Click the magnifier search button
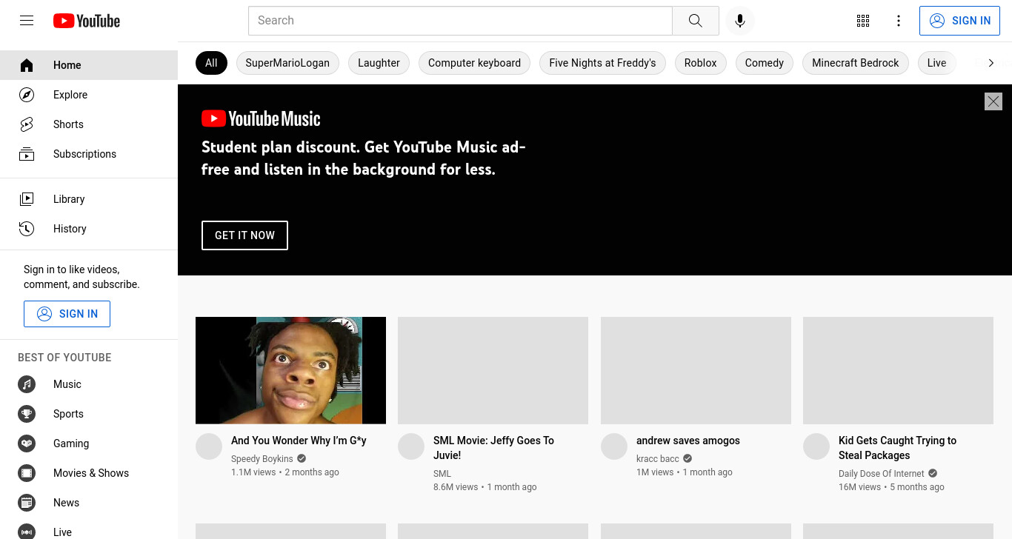Viewport: 1012px width, 539px height. click(x=695, y=21)
